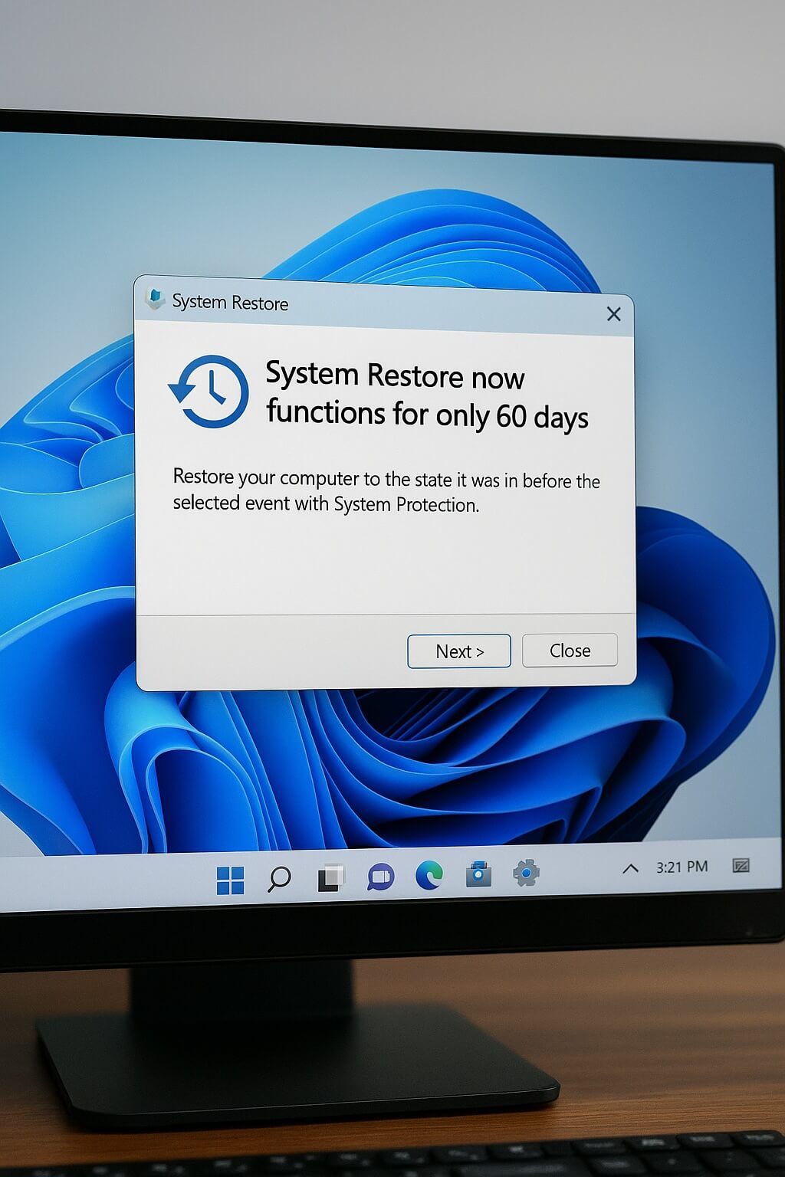This screenshot has width=785, height=1177.
Task: Click the Close button in the dialog
Action: coord(570,650)
